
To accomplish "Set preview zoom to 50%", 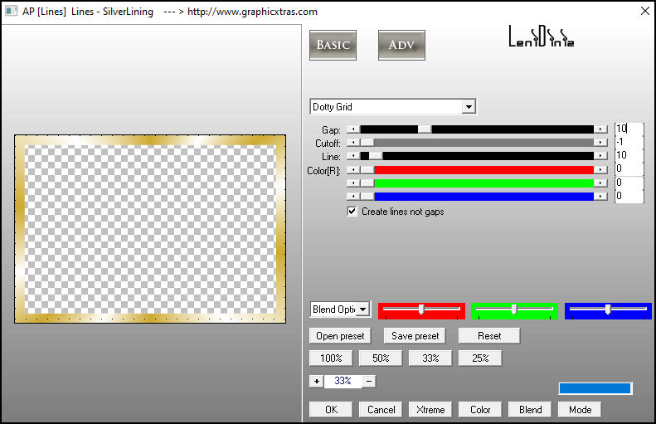I will pyautogui.click(x=381, y=358).
